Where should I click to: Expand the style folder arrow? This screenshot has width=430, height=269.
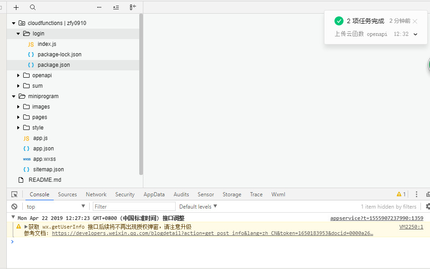coord(18,127)
